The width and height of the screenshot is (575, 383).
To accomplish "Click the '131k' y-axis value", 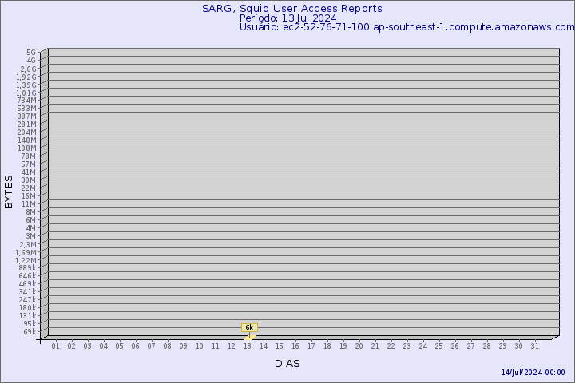I will click(x=27, y=315).
